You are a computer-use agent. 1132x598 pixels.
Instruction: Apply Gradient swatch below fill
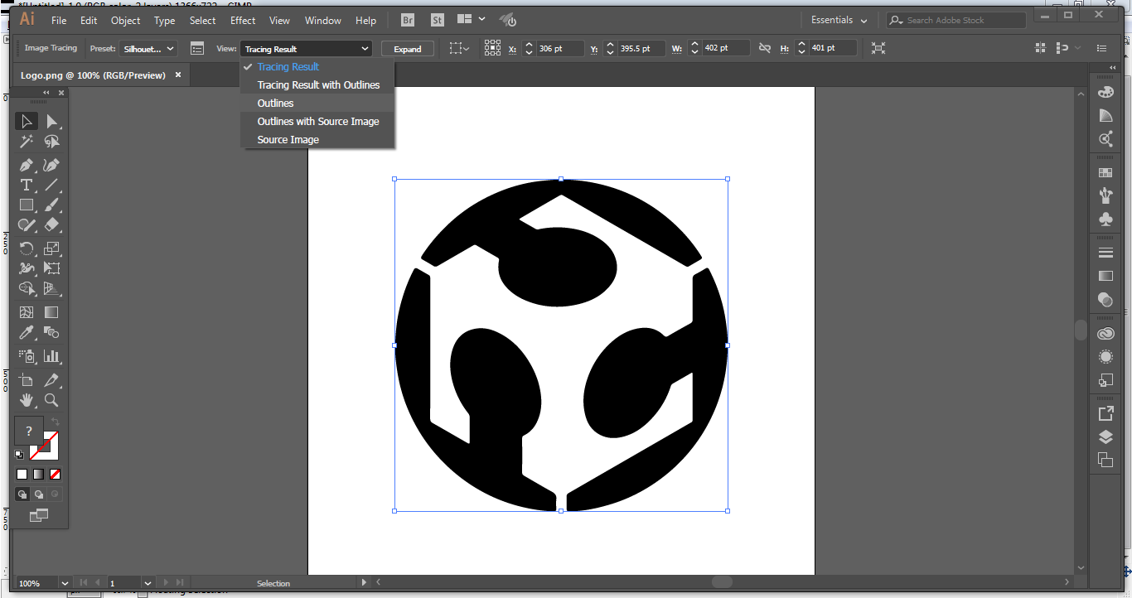point(39,475)
